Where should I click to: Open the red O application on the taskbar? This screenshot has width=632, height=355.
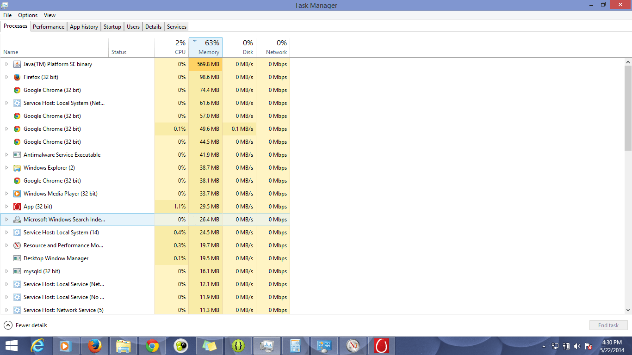tap(382, 346)
